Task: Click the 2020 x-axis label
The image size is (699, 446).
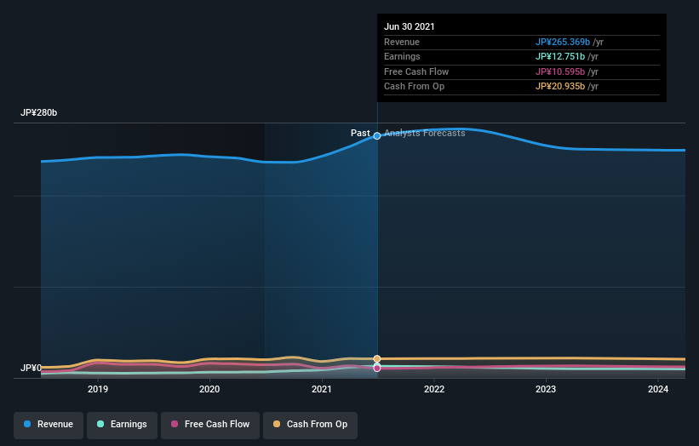Action: tap(209, 390)
